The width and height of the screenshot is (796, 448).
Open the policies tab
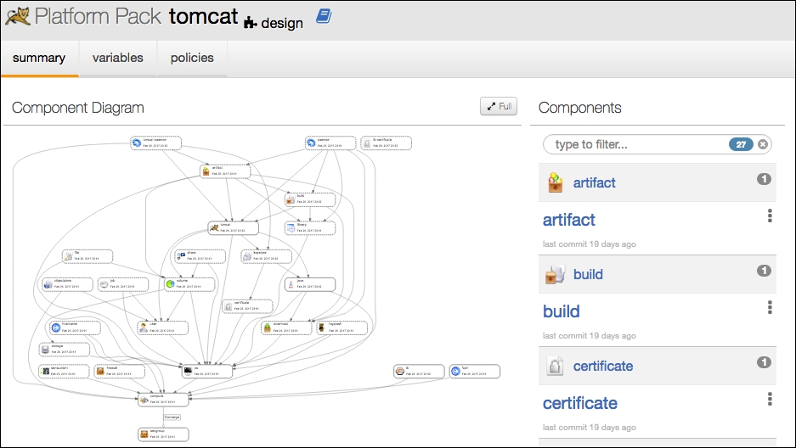tap(192, 59)
